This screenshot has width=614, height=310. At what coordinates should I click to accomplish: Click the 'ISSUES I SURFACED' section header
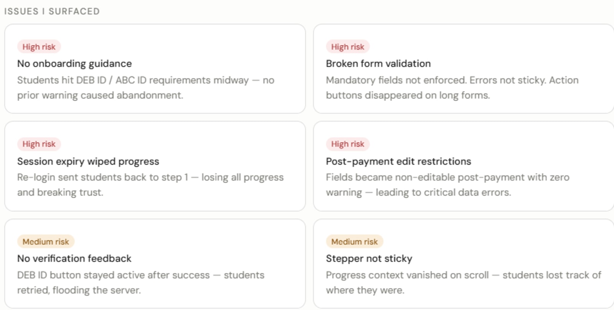point(52,12)
